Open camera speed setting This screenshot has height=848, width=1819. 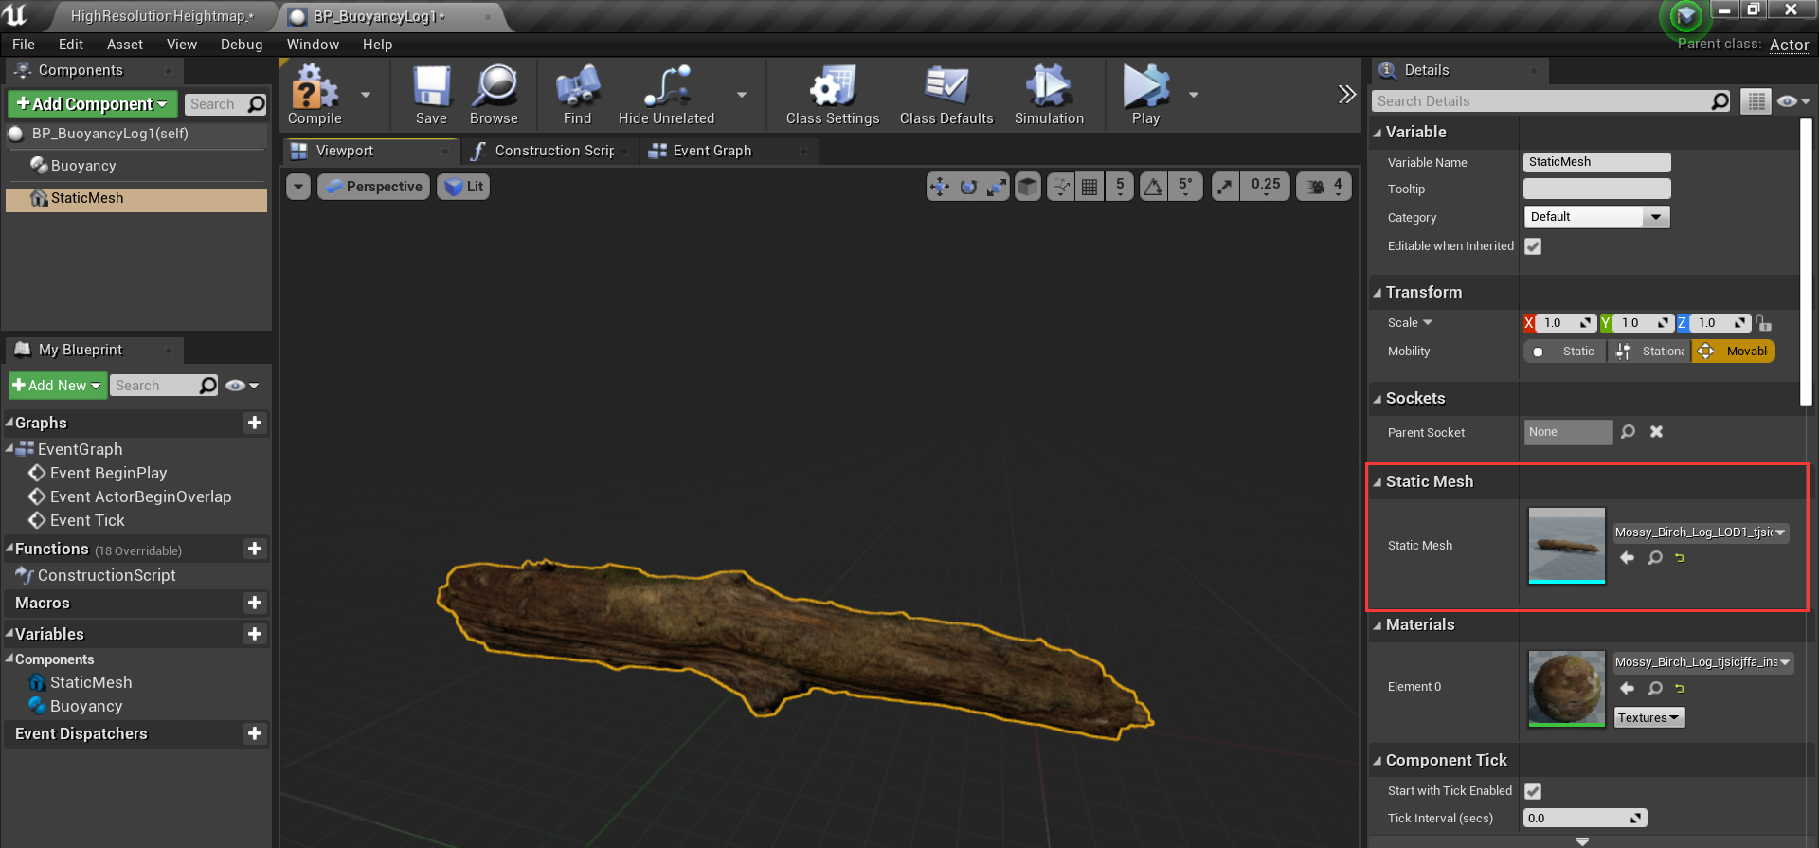pos(1324,187)
